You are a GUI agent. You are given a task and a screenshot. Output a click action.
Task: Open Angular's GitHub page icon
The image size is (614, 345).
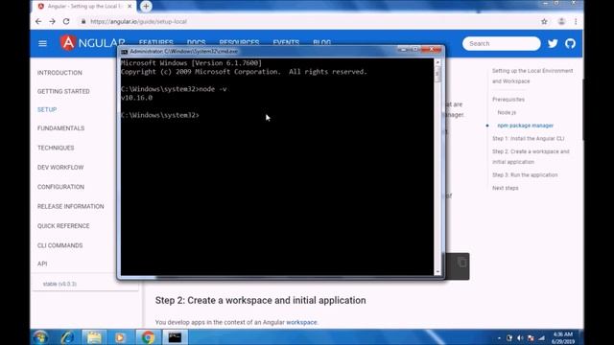click(x=570, y=43)
